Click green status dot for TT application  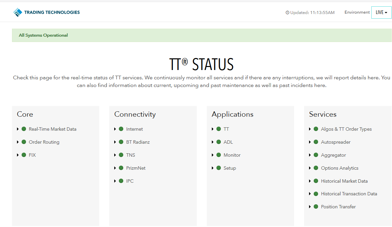coord(219,129)
